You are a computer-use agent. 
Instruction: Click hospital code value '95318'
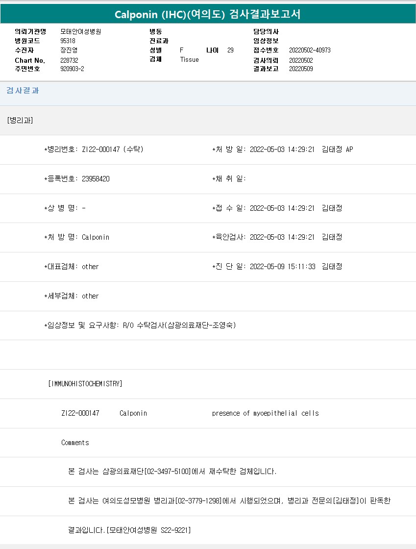[x=68, y=41]
